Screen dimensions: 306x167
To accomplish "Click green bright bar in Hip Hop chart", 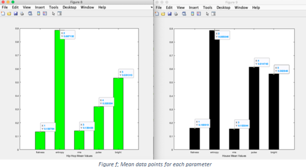I will [118, 114].
